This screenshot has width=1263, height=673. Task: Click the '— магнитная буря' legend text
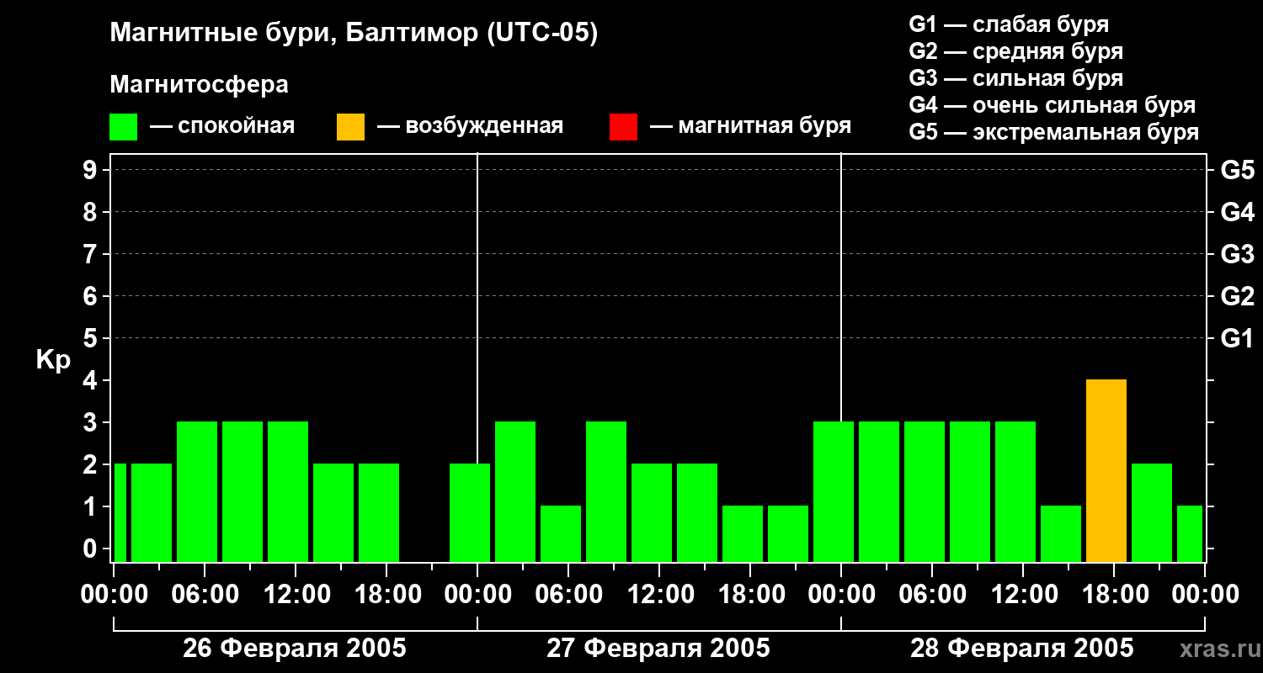tap(750, 126)
